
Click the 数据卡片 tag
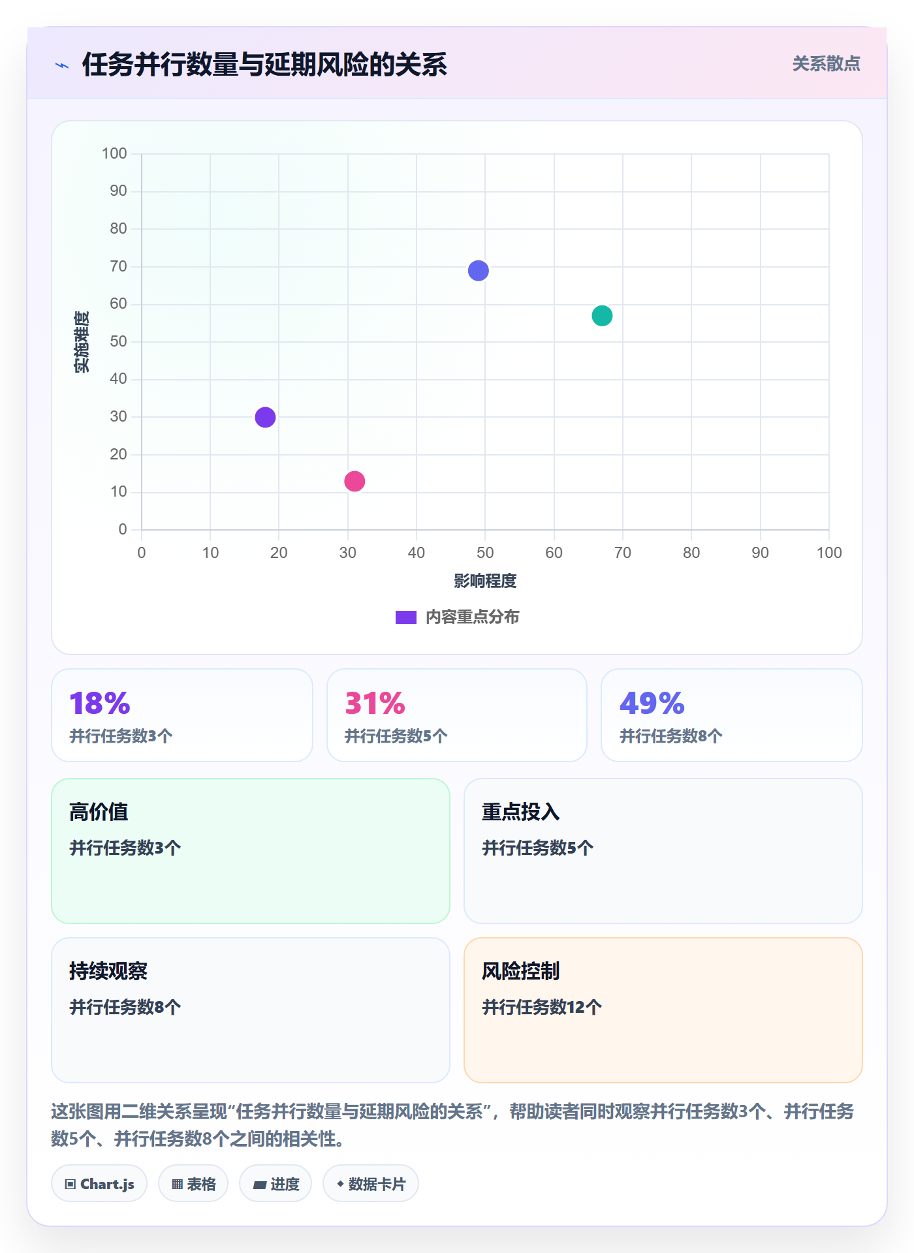pyautogui.click(x=371, y=1184)
